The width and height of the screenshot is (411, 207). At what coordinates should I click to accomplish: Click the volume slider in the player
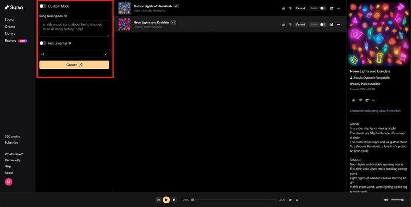click(x=398, y=200)
